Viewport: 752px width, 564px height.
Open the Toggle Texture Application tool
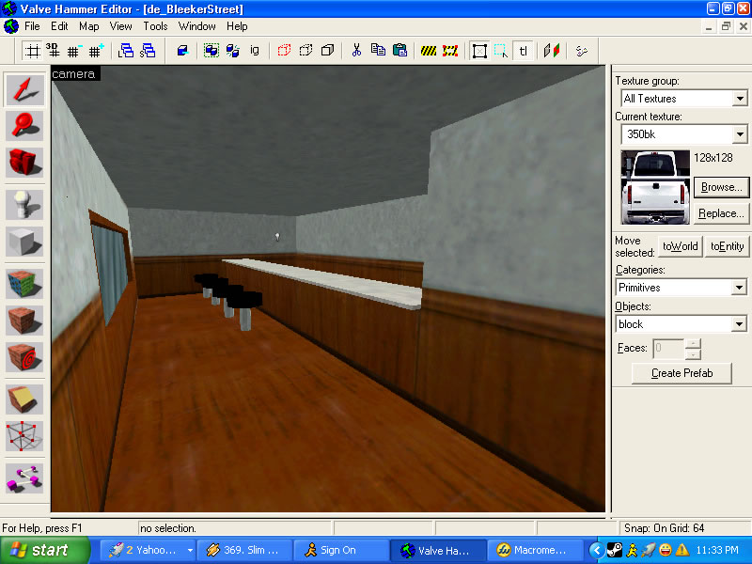24,282
